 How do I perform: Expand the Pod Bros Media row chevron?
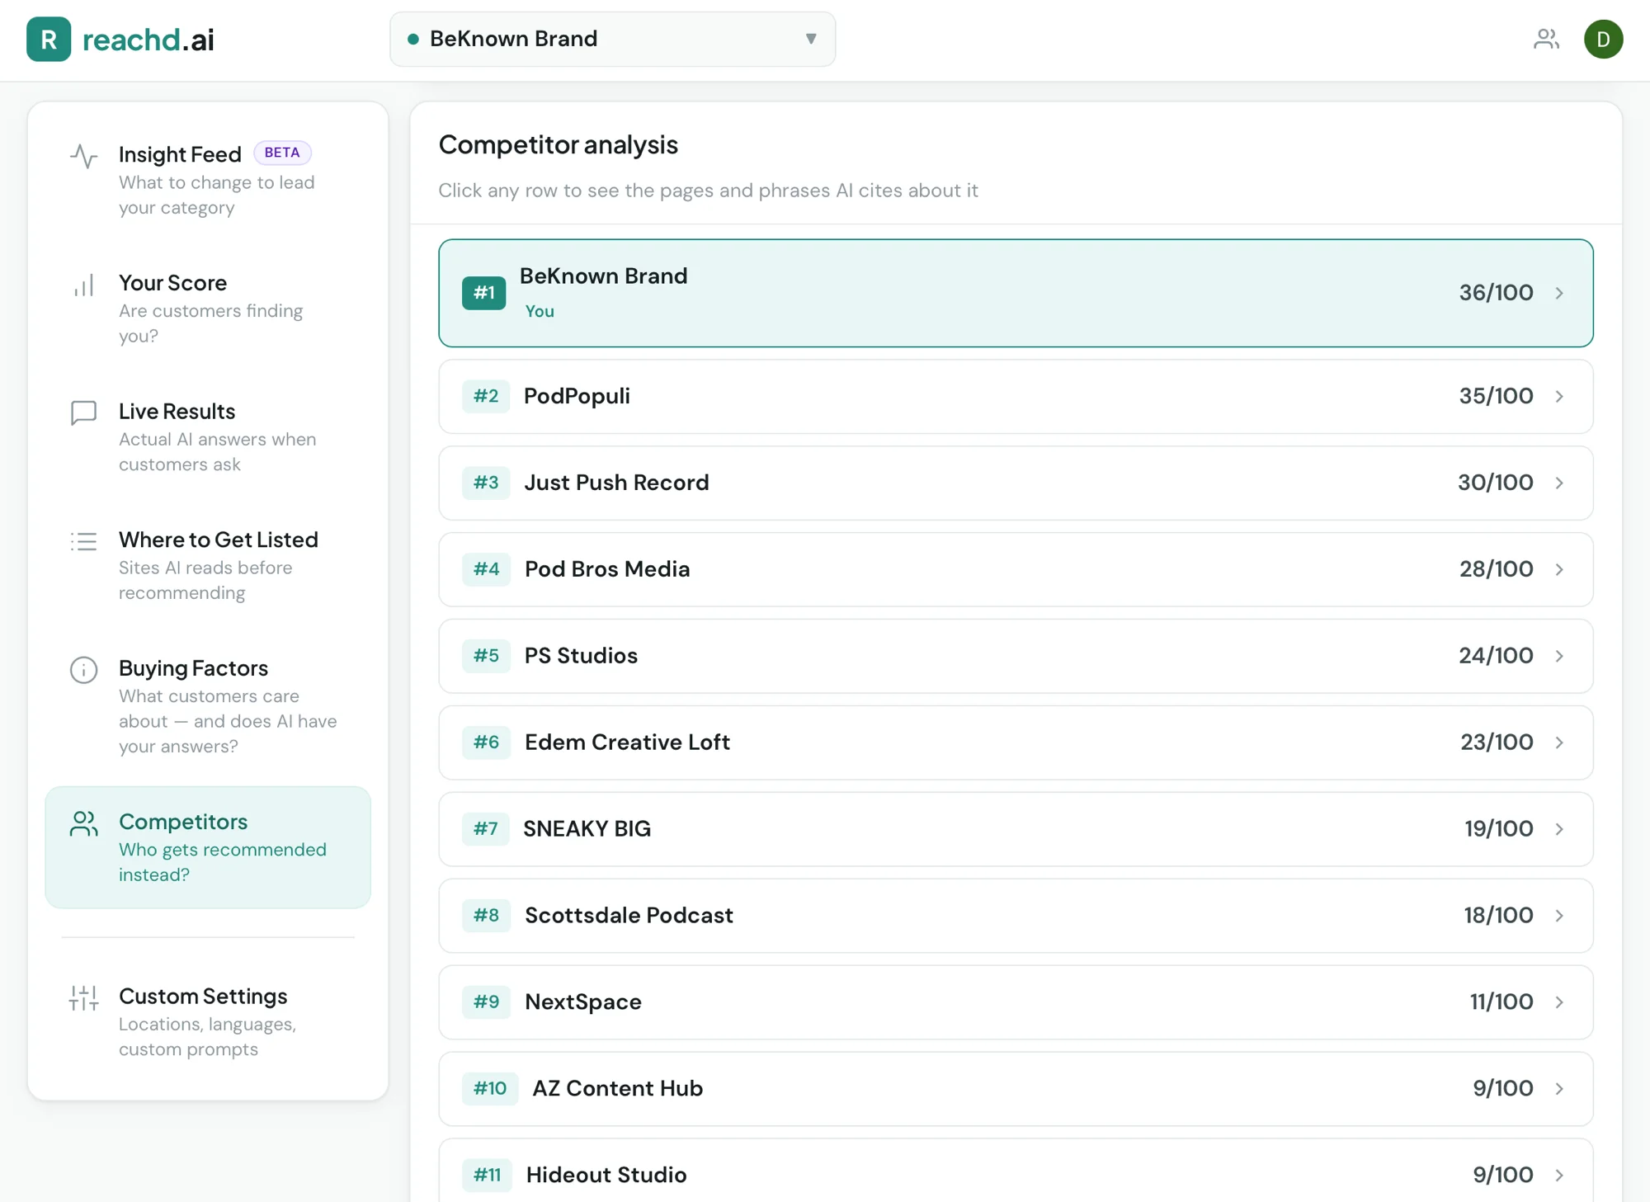click(x=1559, y=569)
